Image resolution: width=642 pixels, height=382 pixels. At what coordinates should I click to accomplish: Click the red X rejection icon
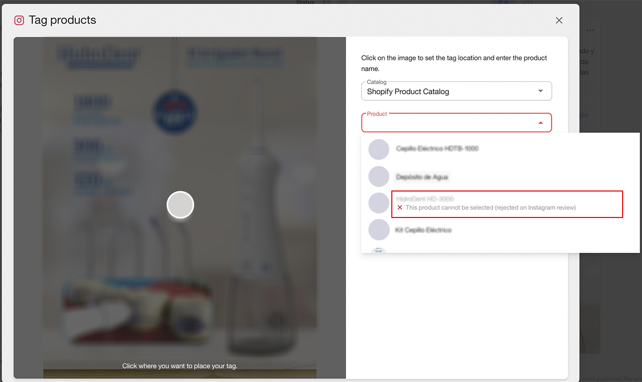pyautogui.click(x=400, y=208)
